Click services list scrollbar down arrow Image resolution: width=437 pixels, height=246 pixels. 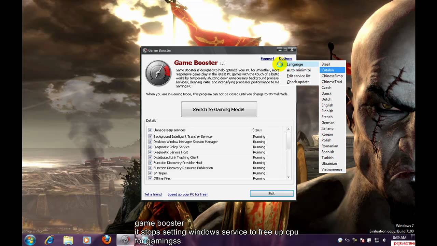[x=288, y=177]
